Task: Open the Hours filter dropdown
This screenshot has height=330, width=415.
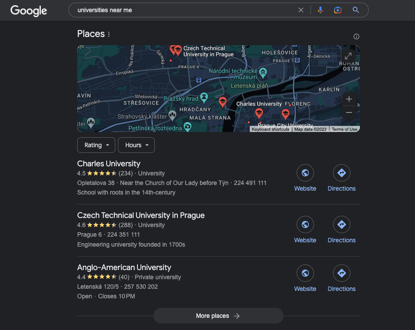Action: coord(136,145)
